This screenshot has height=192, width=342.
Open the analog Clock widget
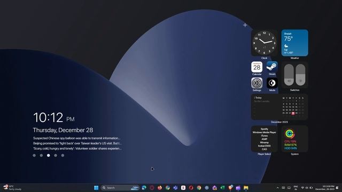point(264,43)
